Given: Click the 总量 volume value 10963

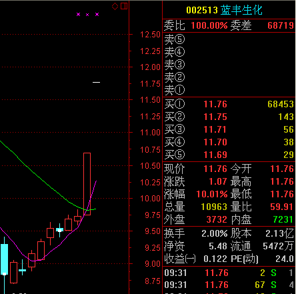Looking at the screenshot, I should (214, 207).
